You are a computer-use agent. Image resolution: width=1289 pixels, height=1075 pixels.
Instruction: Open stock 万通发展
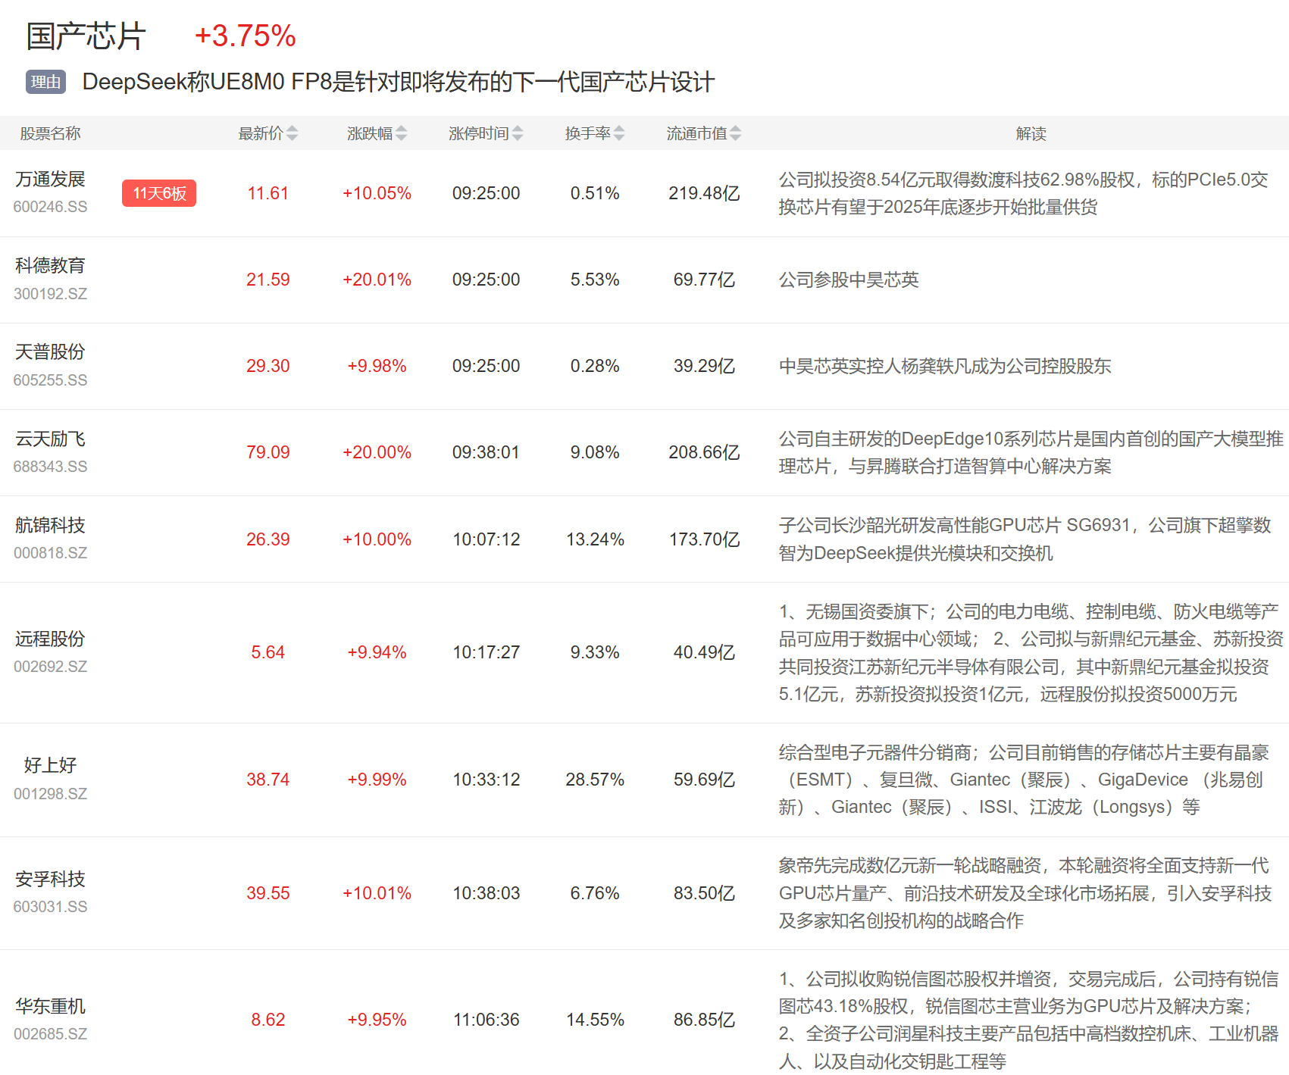coord(50,180)
